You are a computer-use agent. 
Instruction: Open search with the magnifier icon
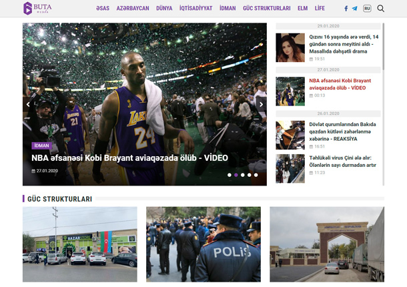[x=381, y=9]
